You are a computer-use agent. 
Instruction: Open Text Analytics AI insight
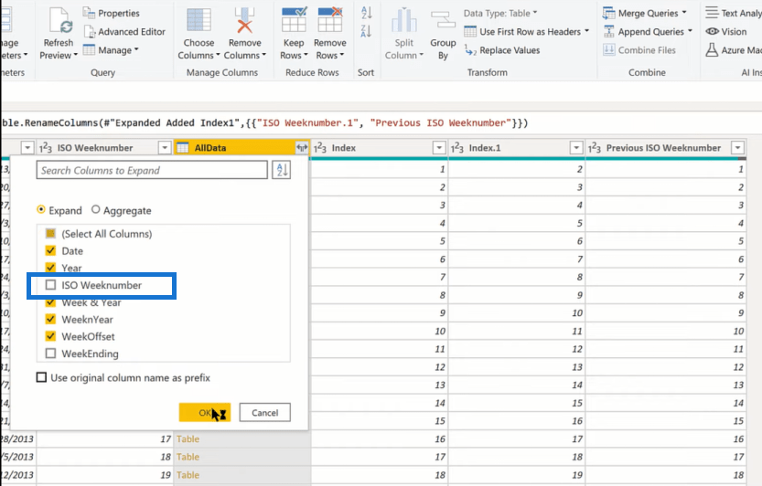(734, 13)
